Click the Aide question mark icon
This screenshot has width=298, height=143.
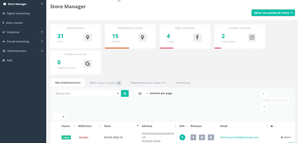[4, 60]
